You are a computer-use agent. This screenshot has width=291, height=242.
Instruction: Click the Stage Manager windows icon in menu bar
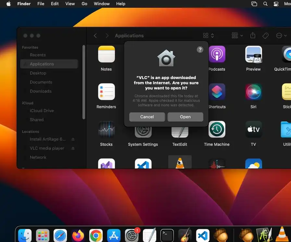click(x=254, y=4)
